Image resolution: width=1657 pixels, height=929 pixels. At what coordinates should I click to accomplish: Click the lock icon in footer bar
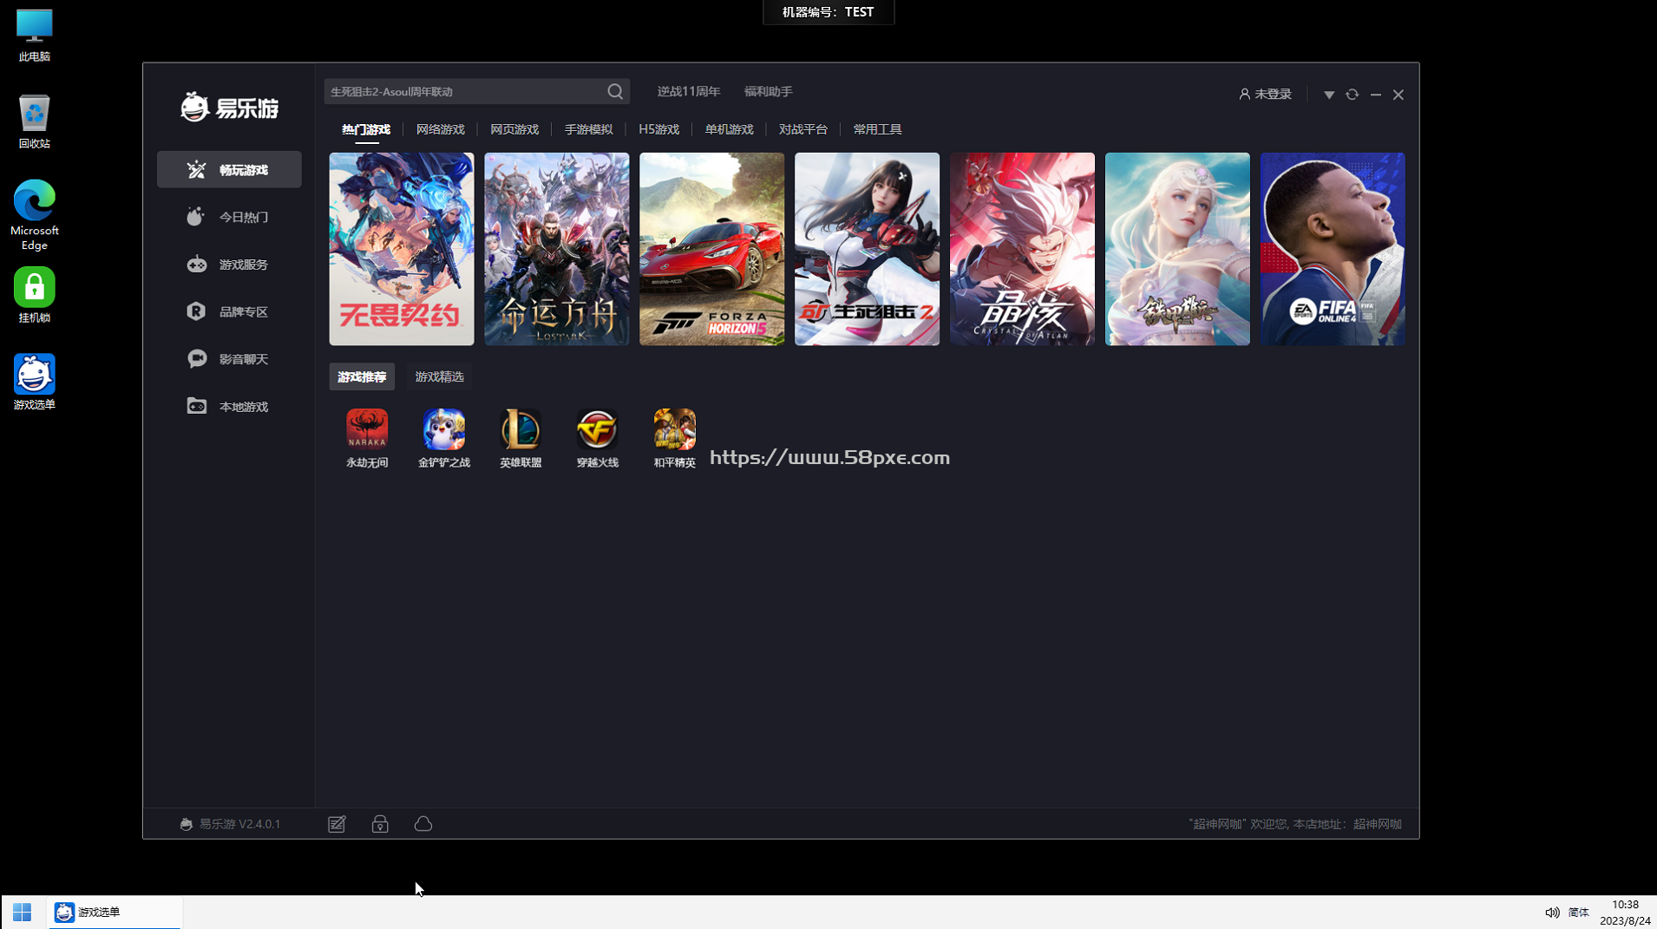380,824
